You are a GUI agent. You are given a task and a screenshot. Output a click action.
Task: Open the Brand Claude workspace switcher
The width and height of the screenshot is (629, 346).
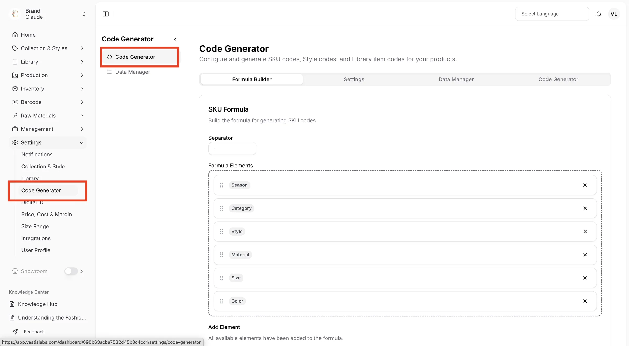click(48, 14)
